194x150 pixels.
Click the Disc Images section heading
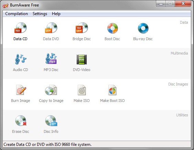point(178,84)
